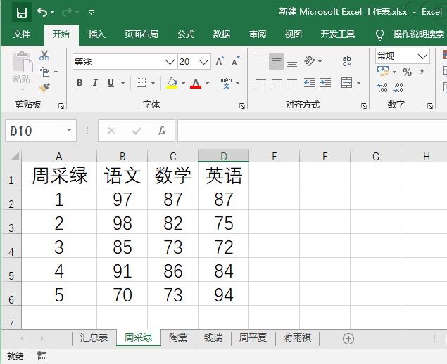Open the fill color palette arrow
This screenshot has width=447, height=364.
(x=183, y=83)
